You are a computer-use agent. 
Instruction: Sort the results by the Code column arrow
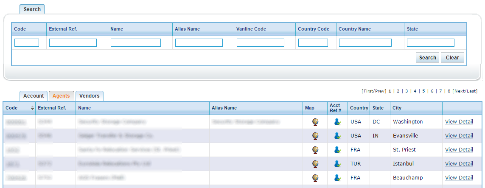tap(32, 108)
